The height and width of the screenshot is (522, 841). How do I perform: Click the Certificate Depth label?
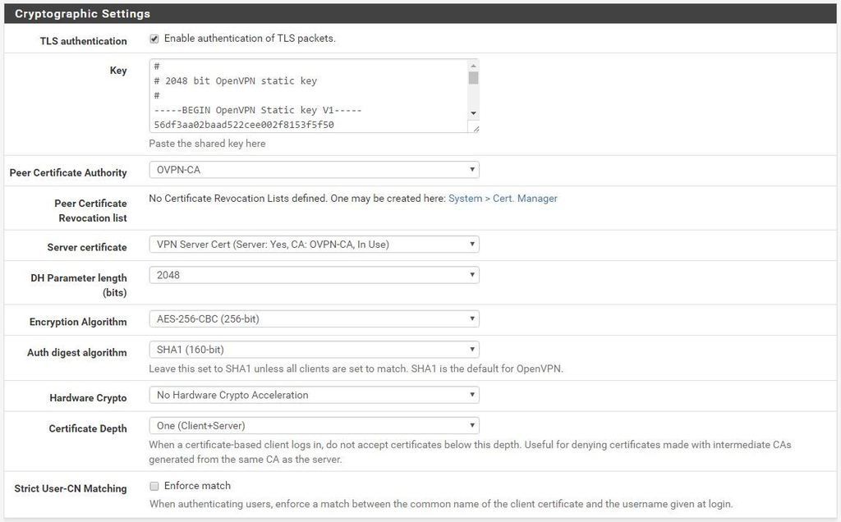tap(88, 428)
